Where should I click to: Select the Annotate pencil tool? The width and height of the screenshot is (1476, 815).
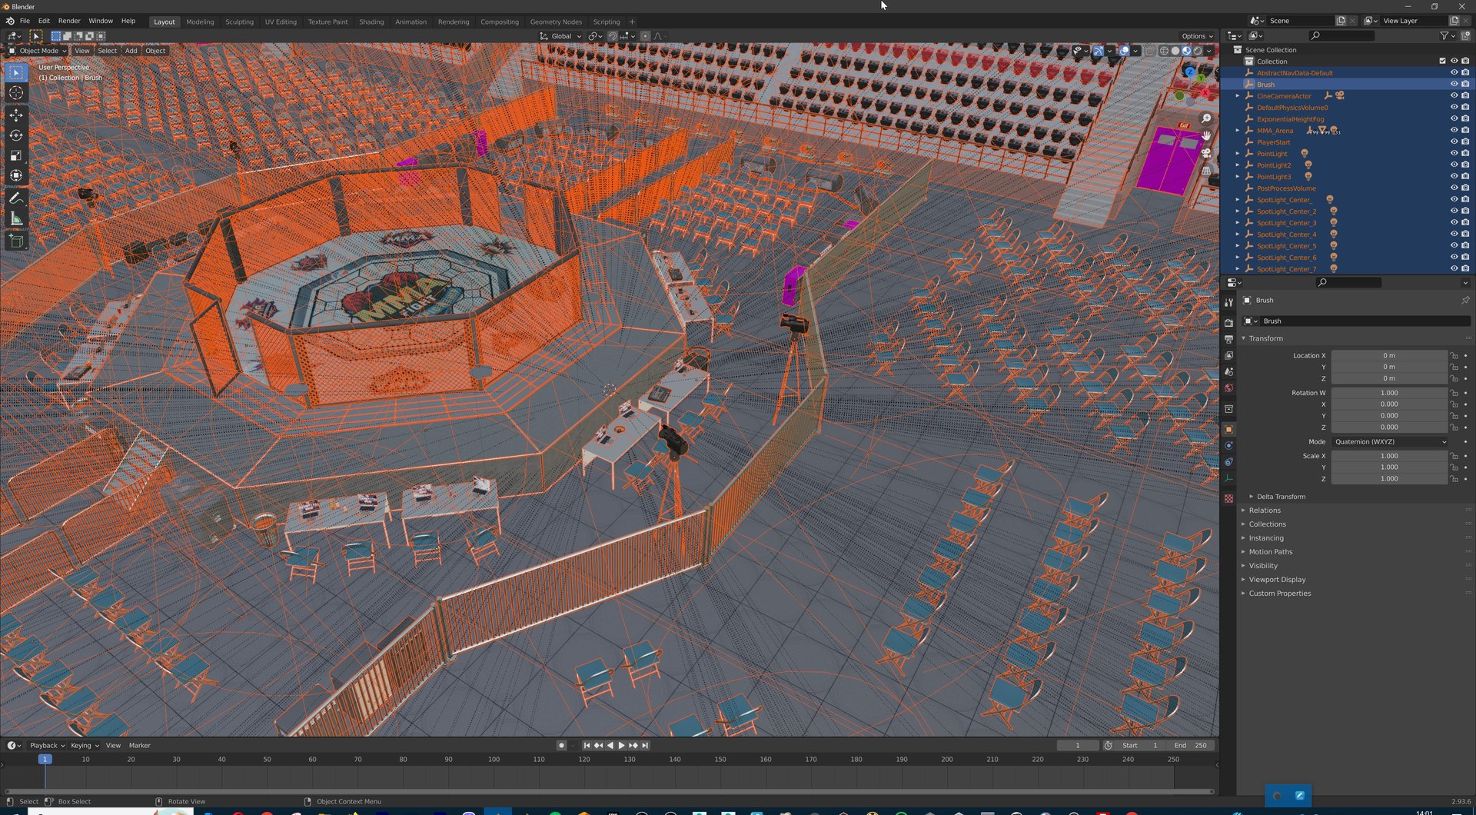[16, 198]
